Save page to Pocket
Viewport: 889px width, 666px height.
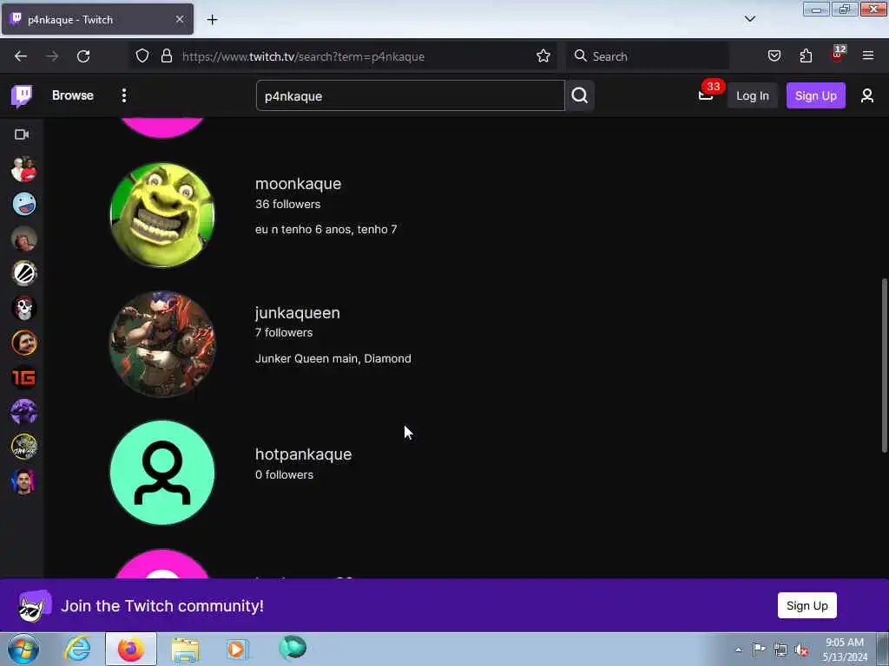(x=774, y=56)
